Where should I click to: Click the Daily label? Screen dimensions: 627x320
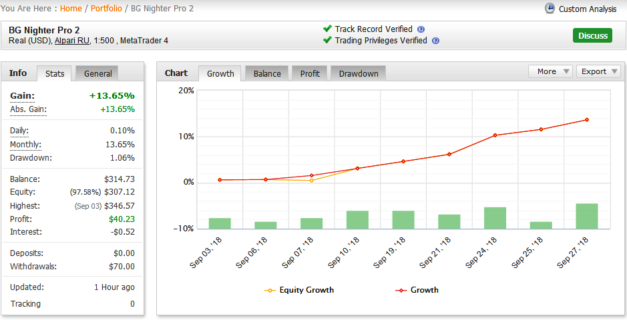pos(19,131)
